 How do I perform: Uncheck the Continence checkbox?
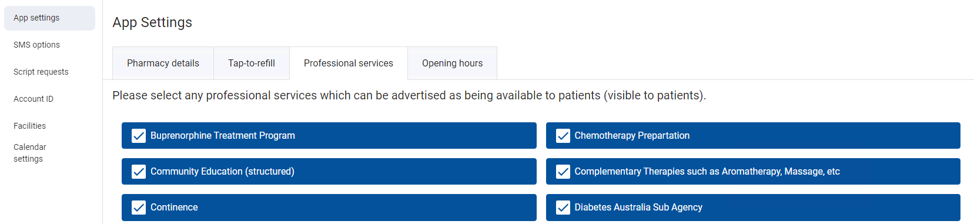[x=139, y=208]
